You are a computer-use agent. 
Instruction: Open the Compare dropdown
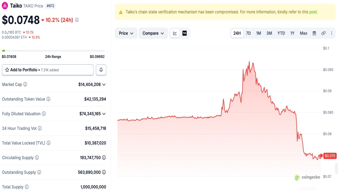[153, 33]
